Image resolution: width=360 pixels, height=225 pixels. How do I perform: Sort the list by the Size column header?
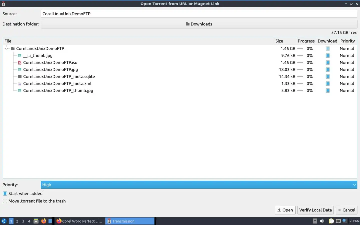point(285,41)
